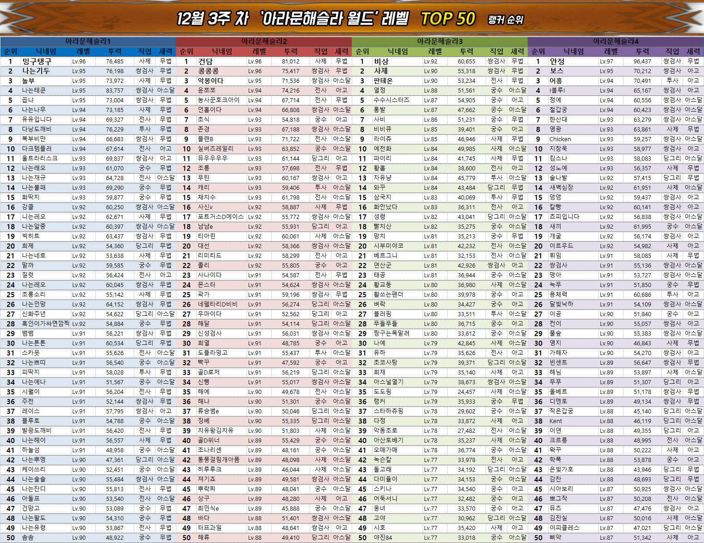704x543 pixels.
Task: Select the 아라문해슬라2 server header
Action: click(x=264, y=41)
